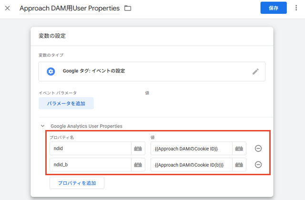305x200 pixels.
Task: Click the ndid property name field
Action: [x=91, y=149]
